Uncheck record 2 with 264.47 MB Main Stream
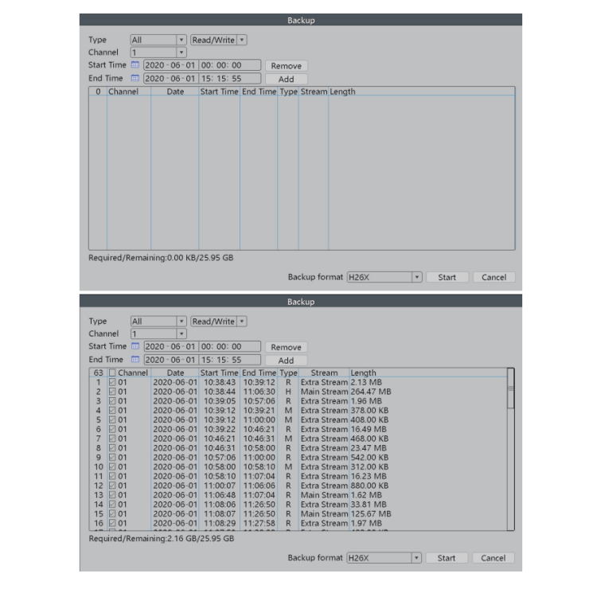The width and height of the screenshot is (597, 589). (112, 392)
